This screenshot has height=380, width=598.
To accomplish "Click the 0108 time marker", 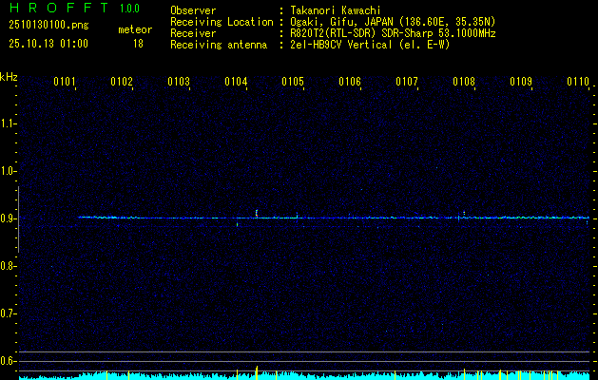I will (x=464, y=82).
